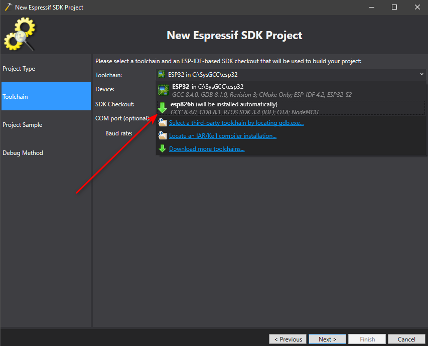This screenshot has width=428, height=346.
Task: Open 'Download more toolchains' link
Action: tap(207, 149)
